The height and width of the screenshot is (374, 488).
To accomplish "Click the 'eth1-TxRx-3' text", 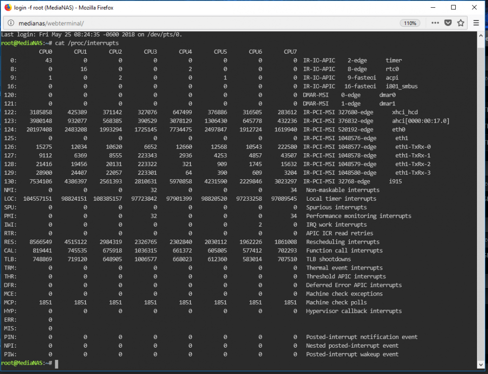I will tap(413, 173).
